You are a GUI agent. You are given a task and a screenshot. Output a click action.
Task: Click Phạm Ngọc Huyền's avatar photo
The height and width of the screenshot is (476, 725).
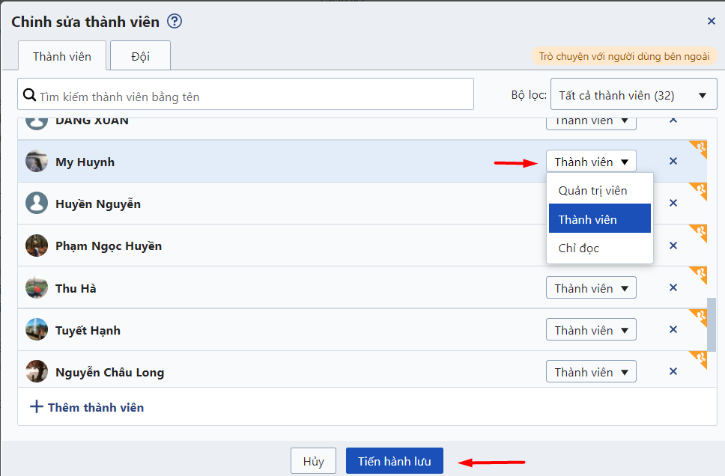click(x=37, y=245)
